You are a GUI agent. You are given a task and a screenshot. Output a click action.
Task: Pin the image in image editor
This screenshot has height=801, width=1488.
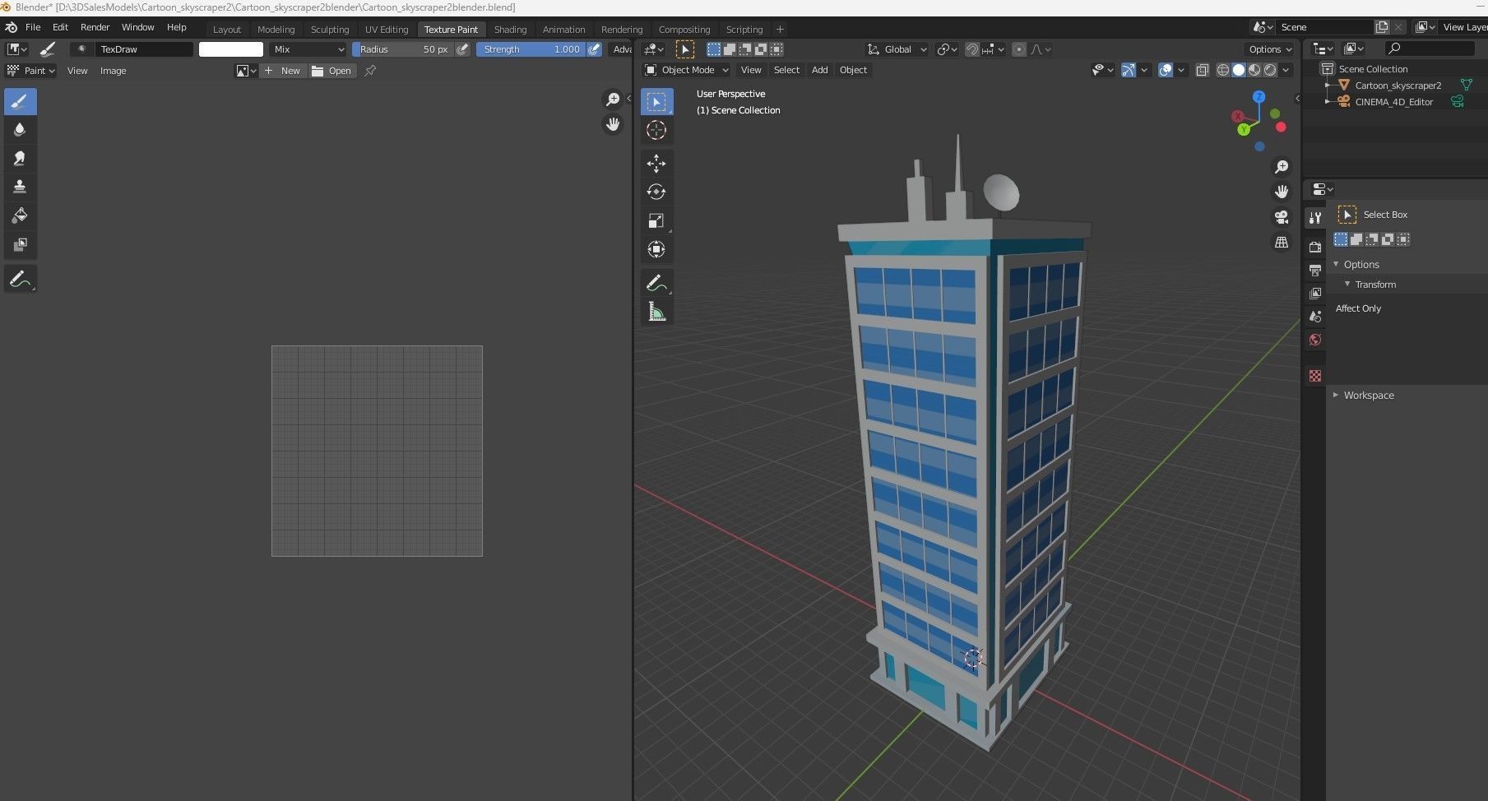pos(370,71)
